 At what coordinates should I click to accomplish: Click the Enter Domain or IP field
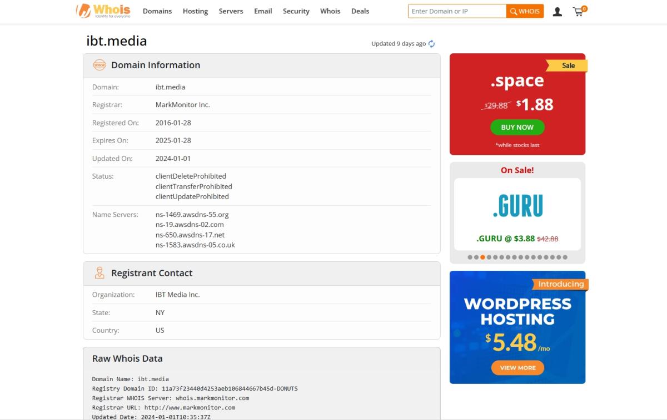click(457, 11)
